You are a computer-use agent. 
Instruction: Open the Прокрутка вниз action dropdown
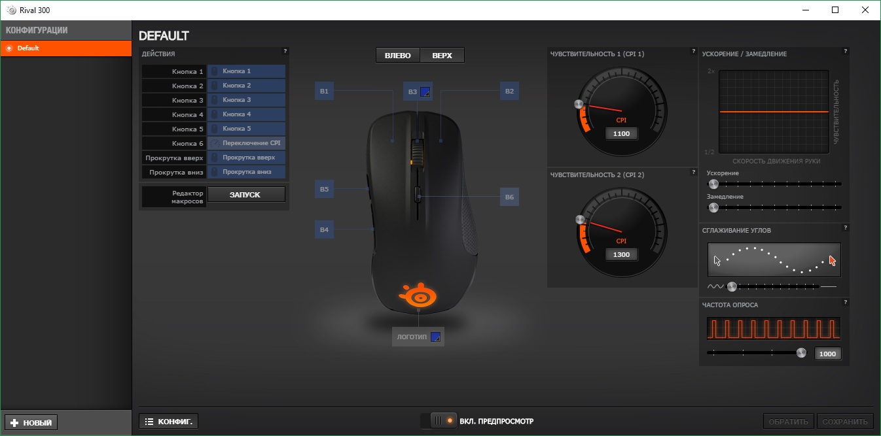pos(246,172)
